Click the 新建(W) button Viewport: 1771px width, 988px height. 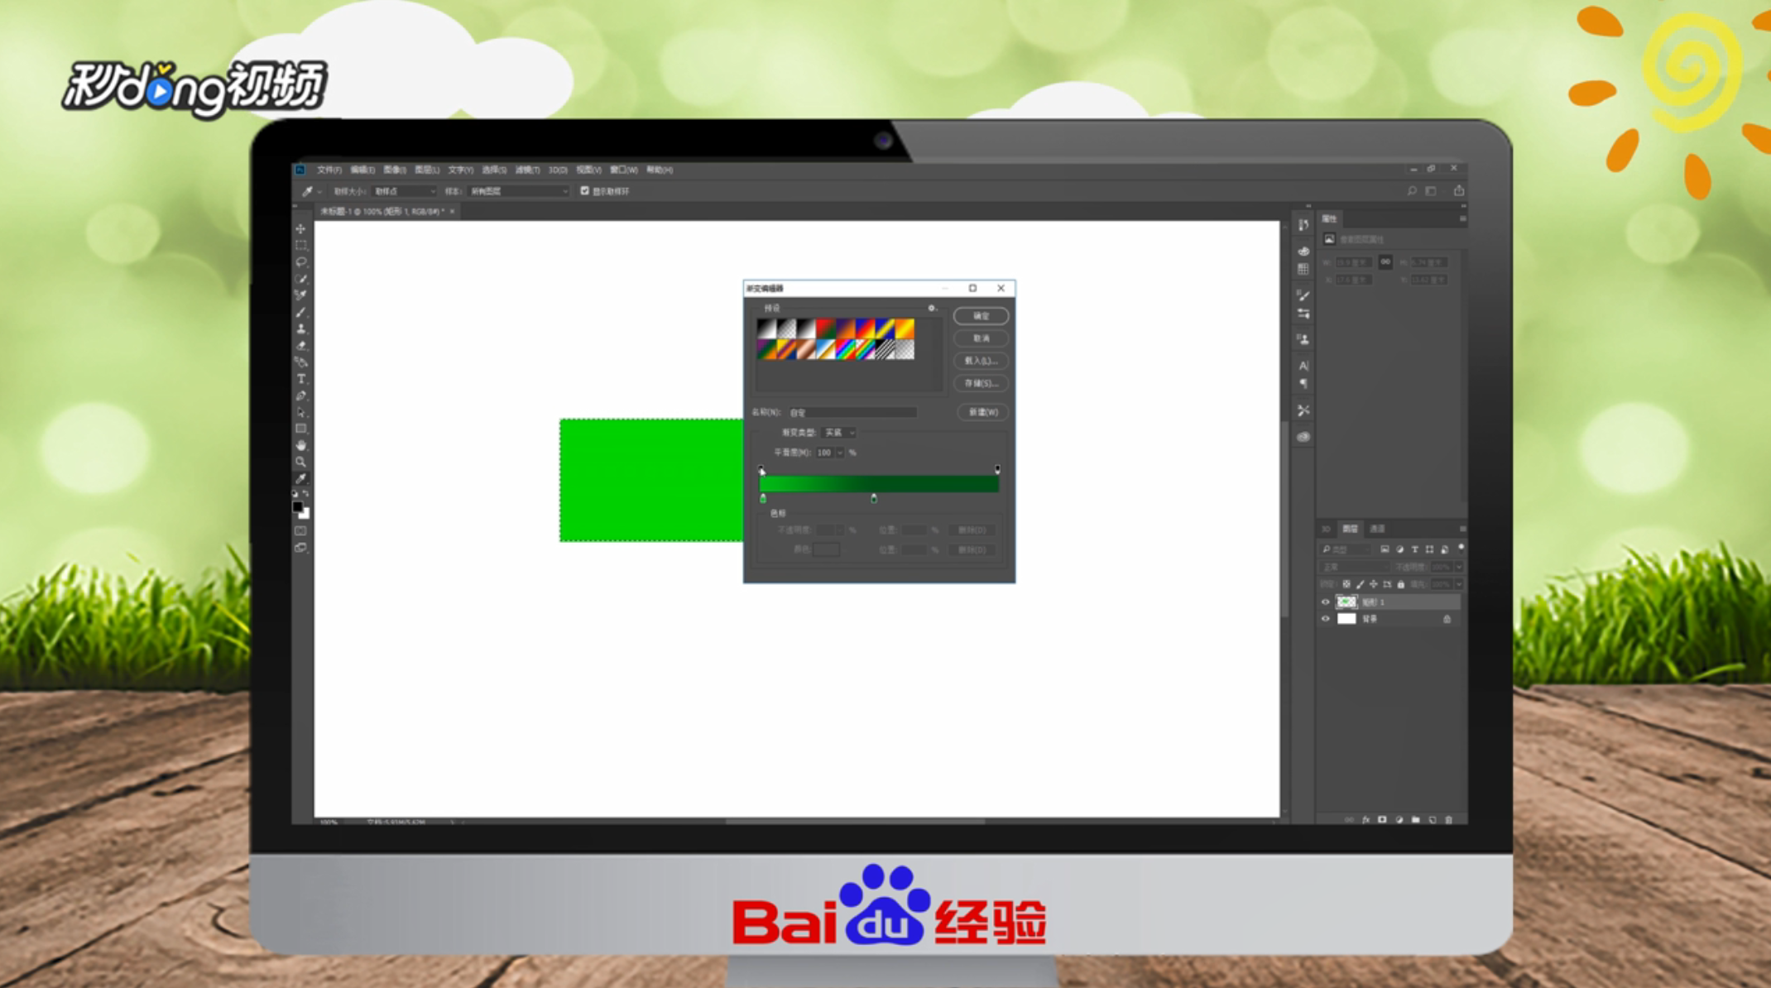982,412
